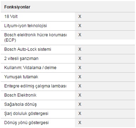Click the X mark next to 18 Volt
Image resolution: width=136 pixels, height=128 pixels.
pyautogui.click(x=80, y=17)
